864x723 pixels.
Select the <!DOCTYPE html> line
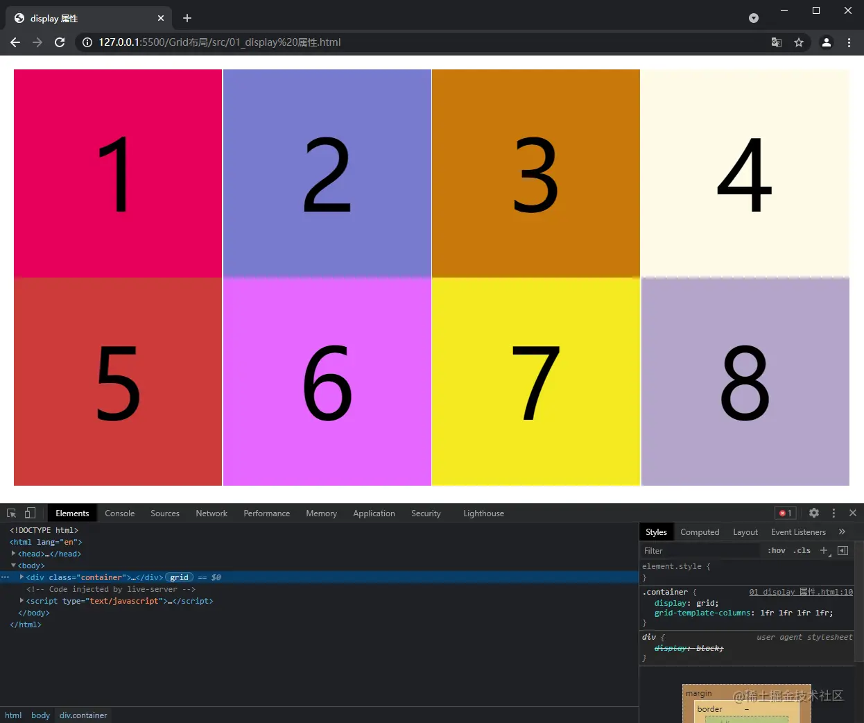44,530
